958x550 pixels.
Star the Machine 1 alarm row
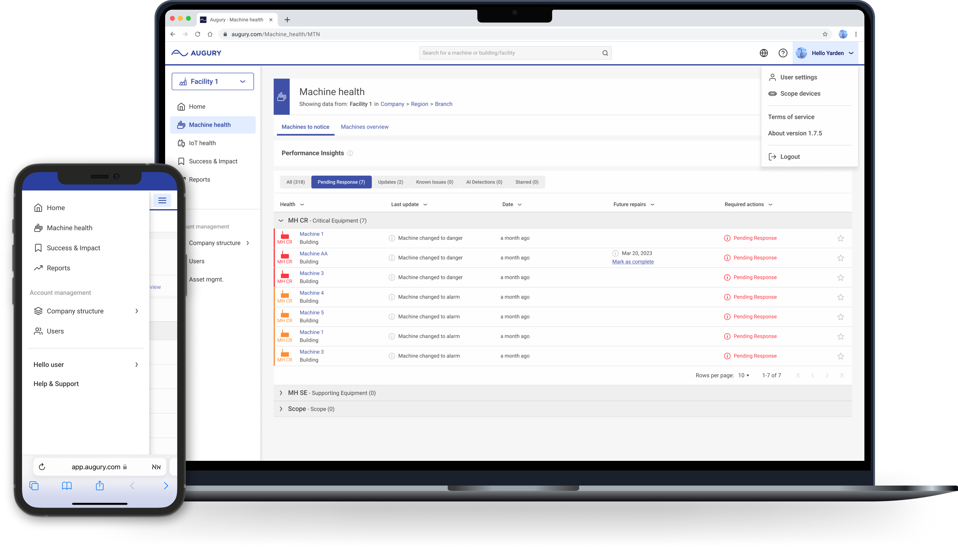tap(841, 336)
